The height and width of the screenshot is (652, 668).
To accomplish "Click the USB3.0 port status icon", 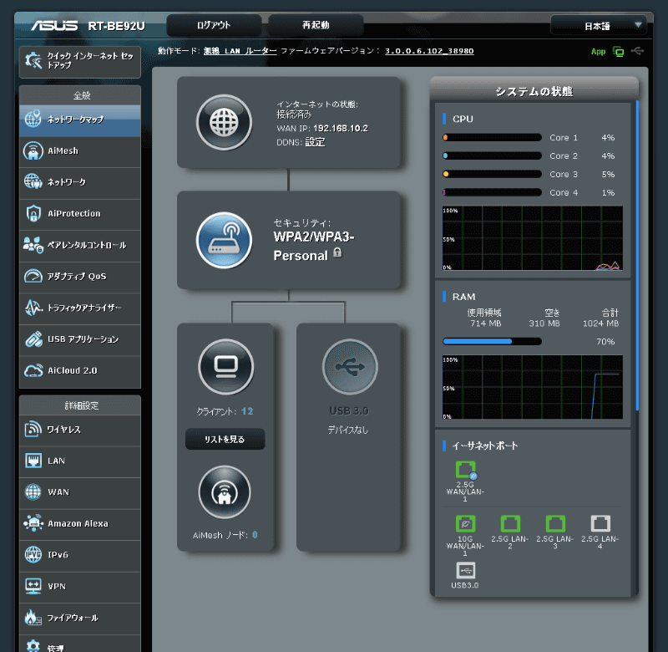I will point(465,570).
